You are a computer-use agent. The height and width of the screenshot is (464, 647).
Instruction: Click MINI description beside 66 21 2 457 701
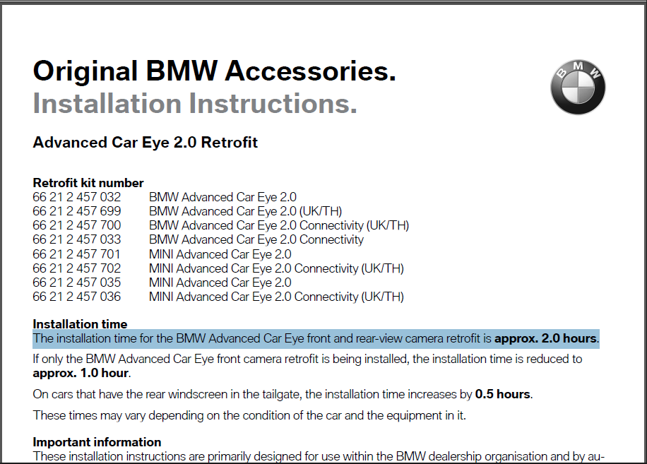tap(220, 254)
